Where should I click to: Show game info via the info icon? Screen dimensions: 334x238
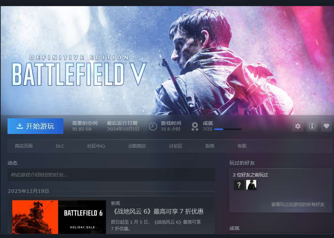(x=312, y=126)
